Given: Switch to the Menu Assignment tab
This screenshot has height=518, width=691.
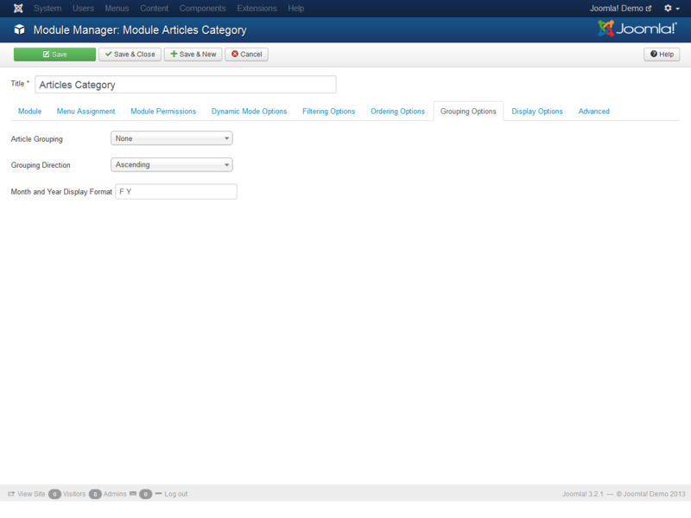Looking at the screenshot, I should coord(86,112).
